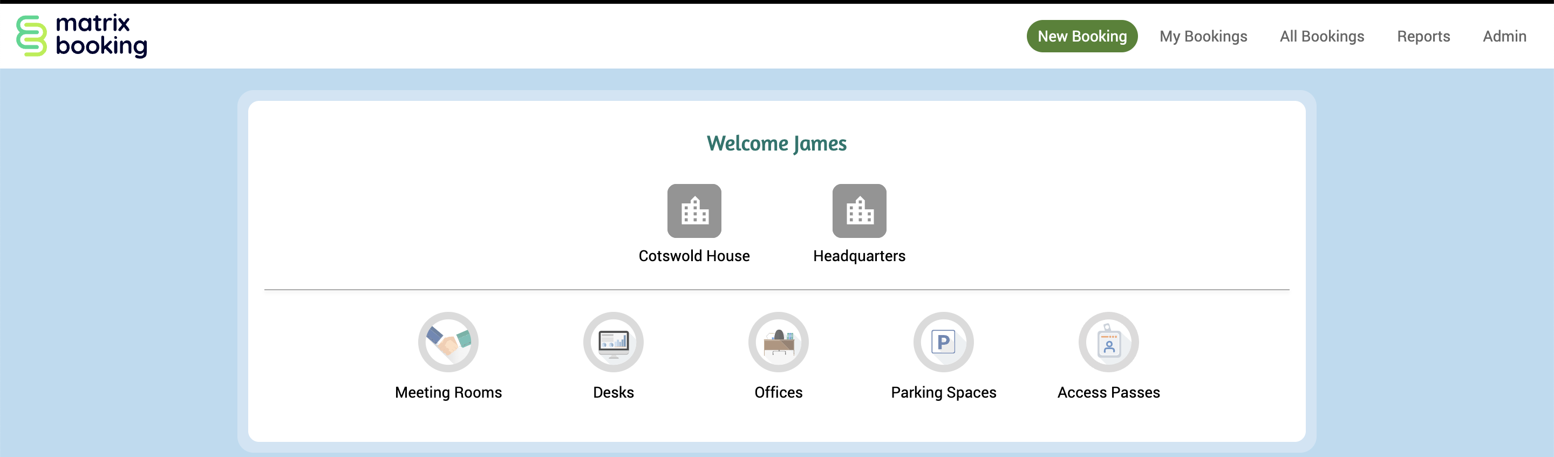
Task: Click the Parking Spaces text label
Action: click(944, 392)
